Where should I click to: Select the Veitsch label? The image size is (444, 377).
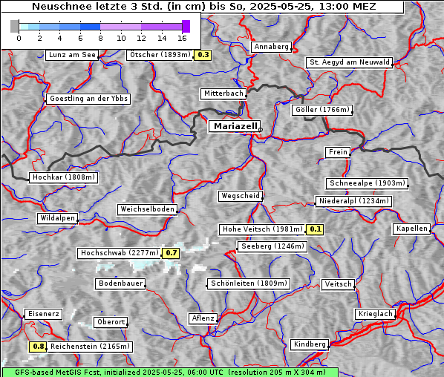pos(338,284)
